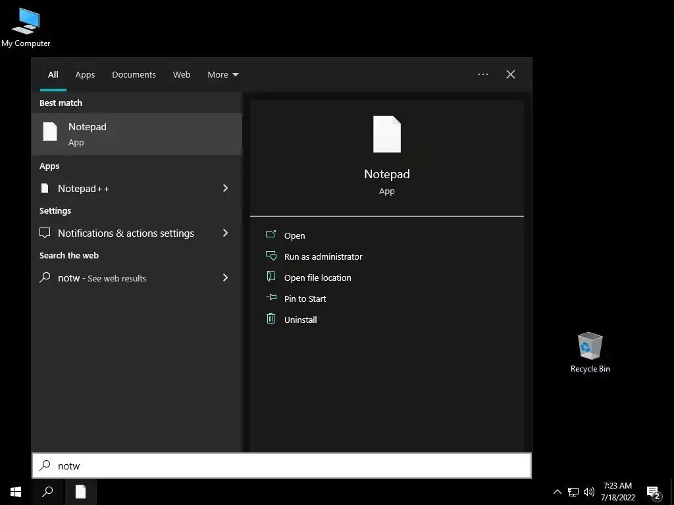This screenshot has height=505, width=674.
Task: Open the volume speaker tray icon
Action: (x=589, y=492)
